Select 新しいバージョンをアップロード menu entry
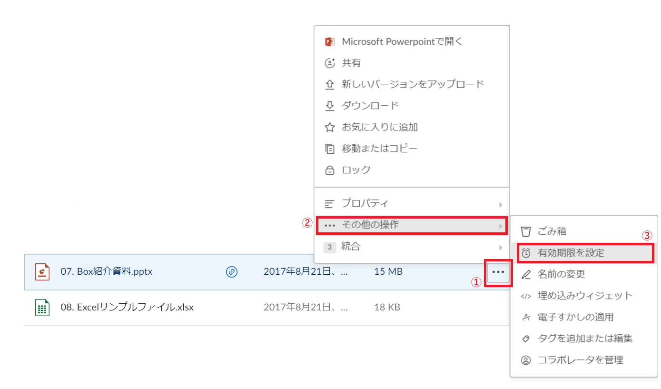The width and height of the screenshot is (661, 389). click(x=412, y=84)
